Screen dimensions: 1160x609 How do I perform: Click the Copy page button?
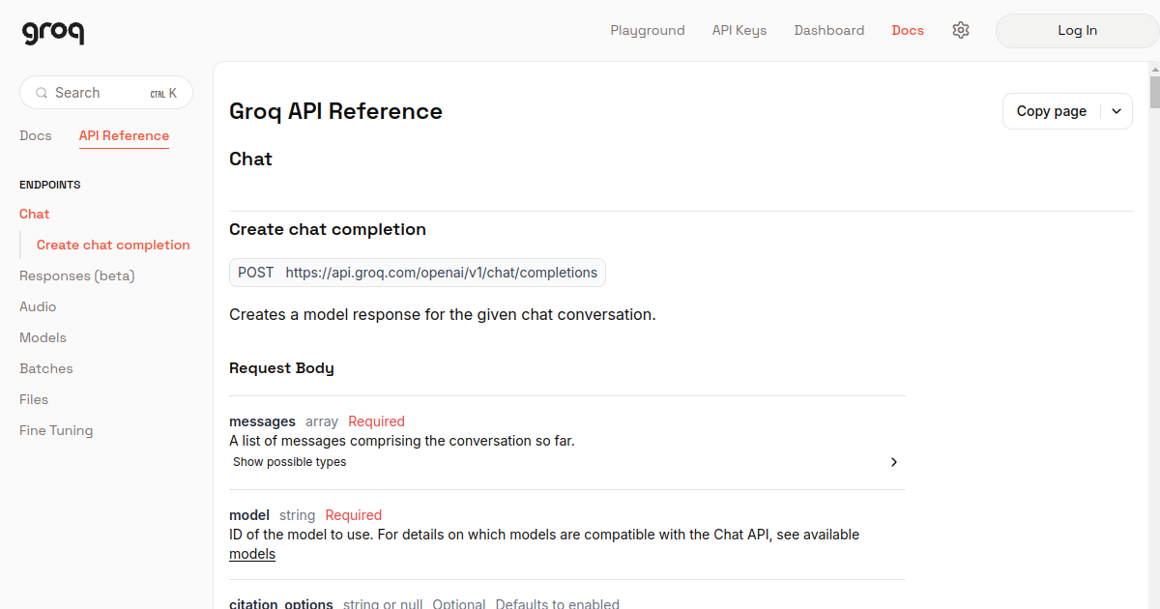[1052, 111]
